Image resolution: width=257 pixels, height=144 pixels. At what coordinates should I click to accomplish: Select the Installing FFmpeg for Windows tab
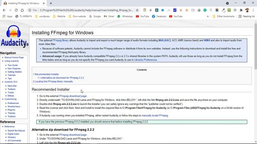point(24,3)
